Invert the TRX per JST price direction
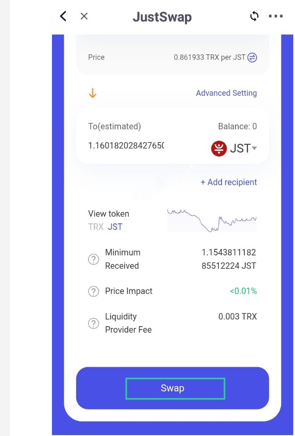 click(252, 57)
